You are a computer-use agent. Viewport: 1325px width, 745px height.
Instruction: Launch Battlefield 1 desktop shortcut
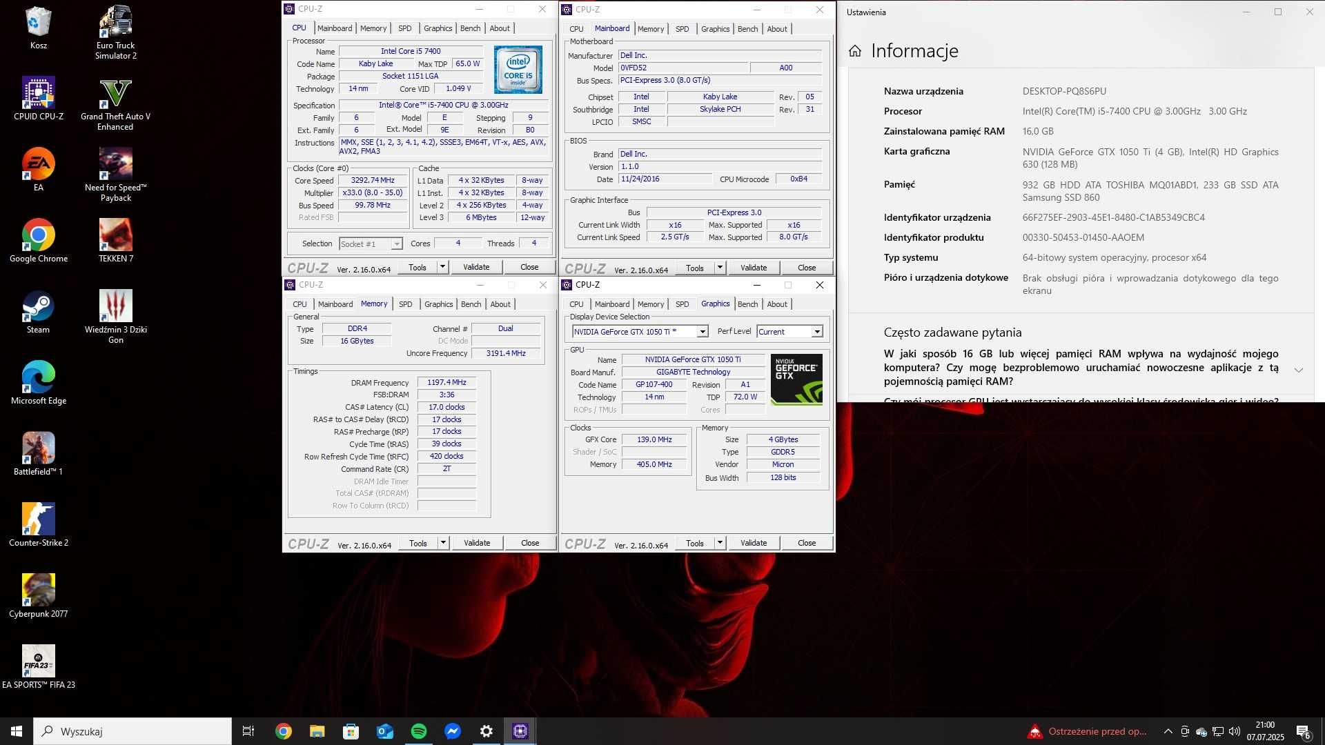tap(39, 454)
